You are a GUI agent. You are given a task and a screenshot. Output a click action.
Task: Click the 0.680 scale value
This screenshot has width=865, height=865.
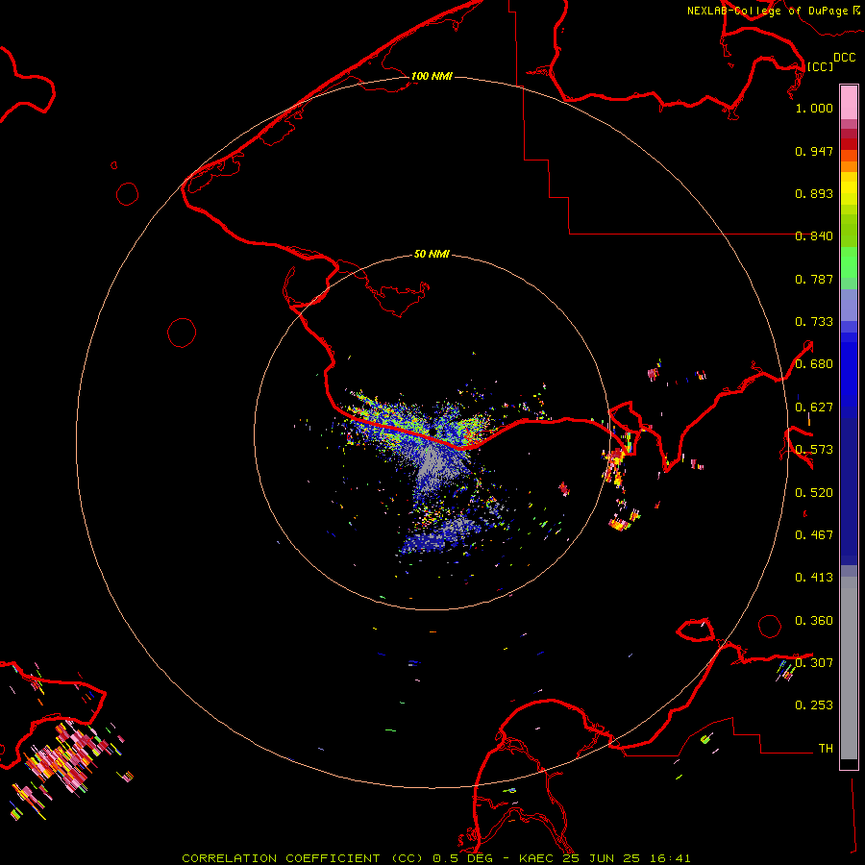pyautogui.click(x=814, y=364)
